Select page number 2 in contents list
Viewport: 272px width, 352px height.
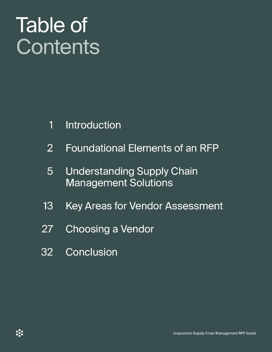[x=50, y=148]
